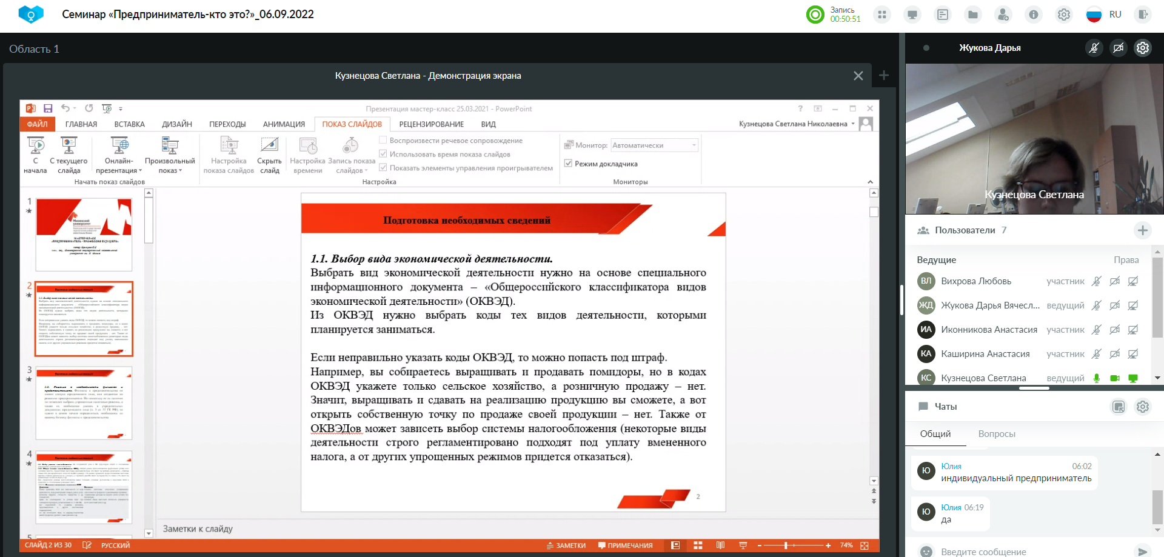Viewport: 1164px width, 557px height.
Task: Open the files folder icon in header
Action: [x=973, y=15]
